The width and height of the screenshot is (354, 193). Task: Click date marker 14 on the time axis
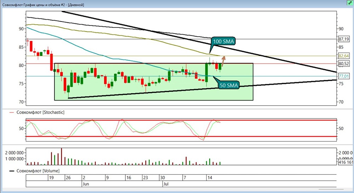pyautogui.click(x=210, y=178)
